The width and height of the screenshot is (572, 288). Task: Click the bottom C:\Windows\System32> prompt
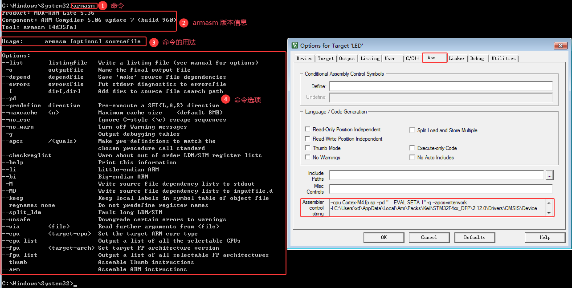tap(37, 284)
